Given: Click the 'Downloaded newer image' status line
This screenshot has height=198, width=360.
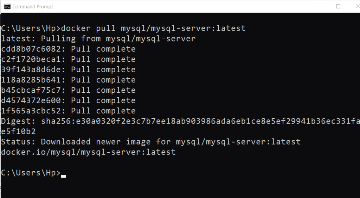Looking at the screenshot, I should tap(151, 142).
